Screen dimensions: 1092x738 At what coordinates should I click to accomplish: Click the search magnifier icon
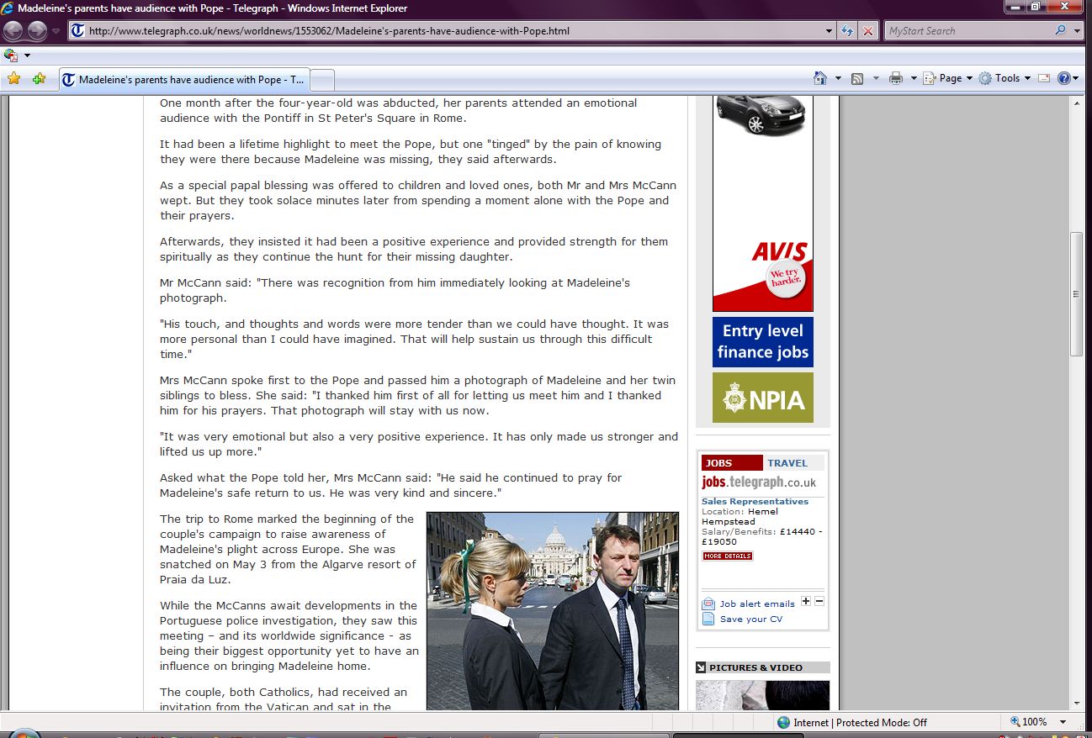pyautogui.click(x=1060, y=31)
